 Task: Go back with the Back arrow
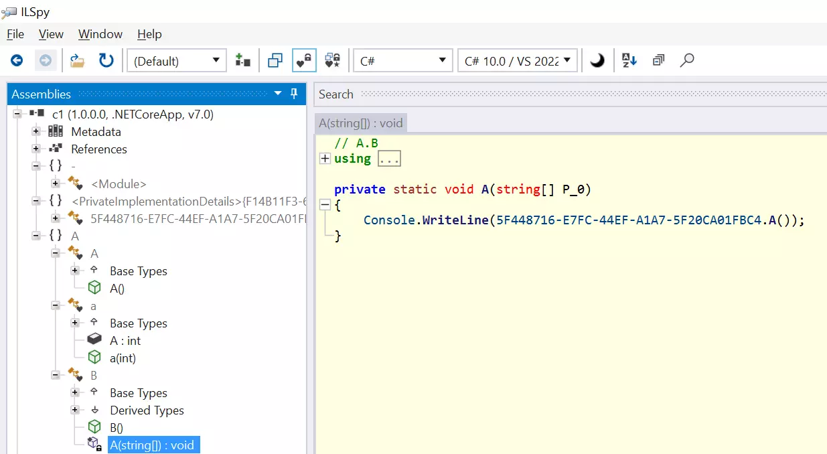coord(17,61)
